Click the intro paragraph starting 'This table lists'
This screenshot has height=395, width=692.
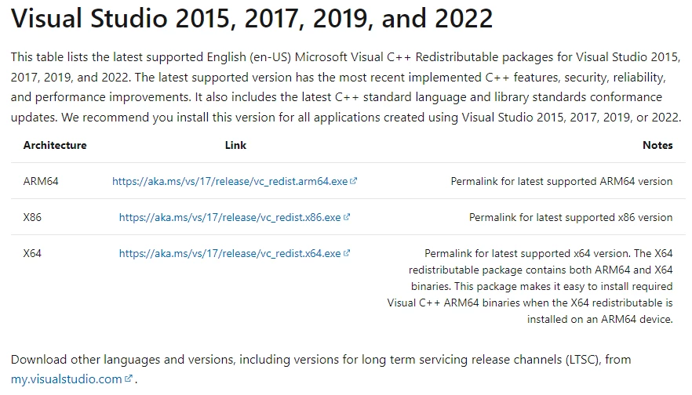pyautogui.click(x=346, y=87)
